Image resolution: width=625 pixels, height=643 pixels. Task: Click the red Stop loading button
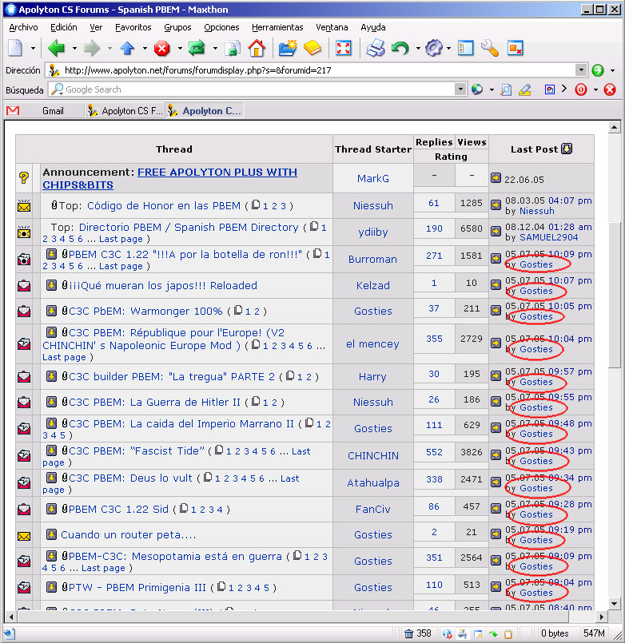pos(162,49)
